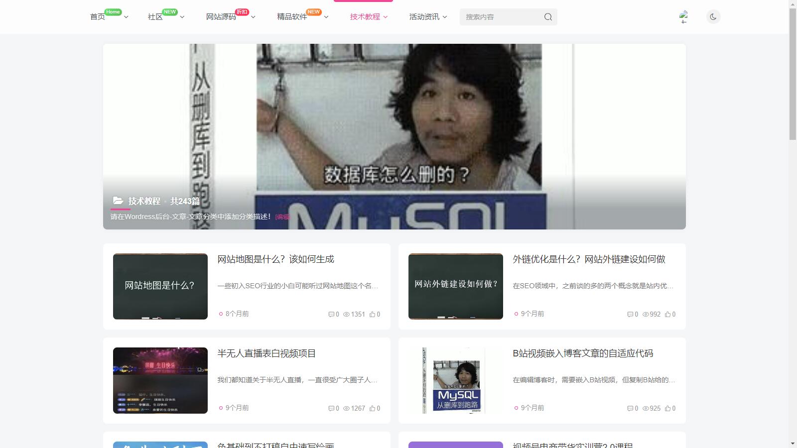This screenshot has width=797, height=448.
Task: Expand the 网站源码 menu chevron
Action: click(253, 17)
